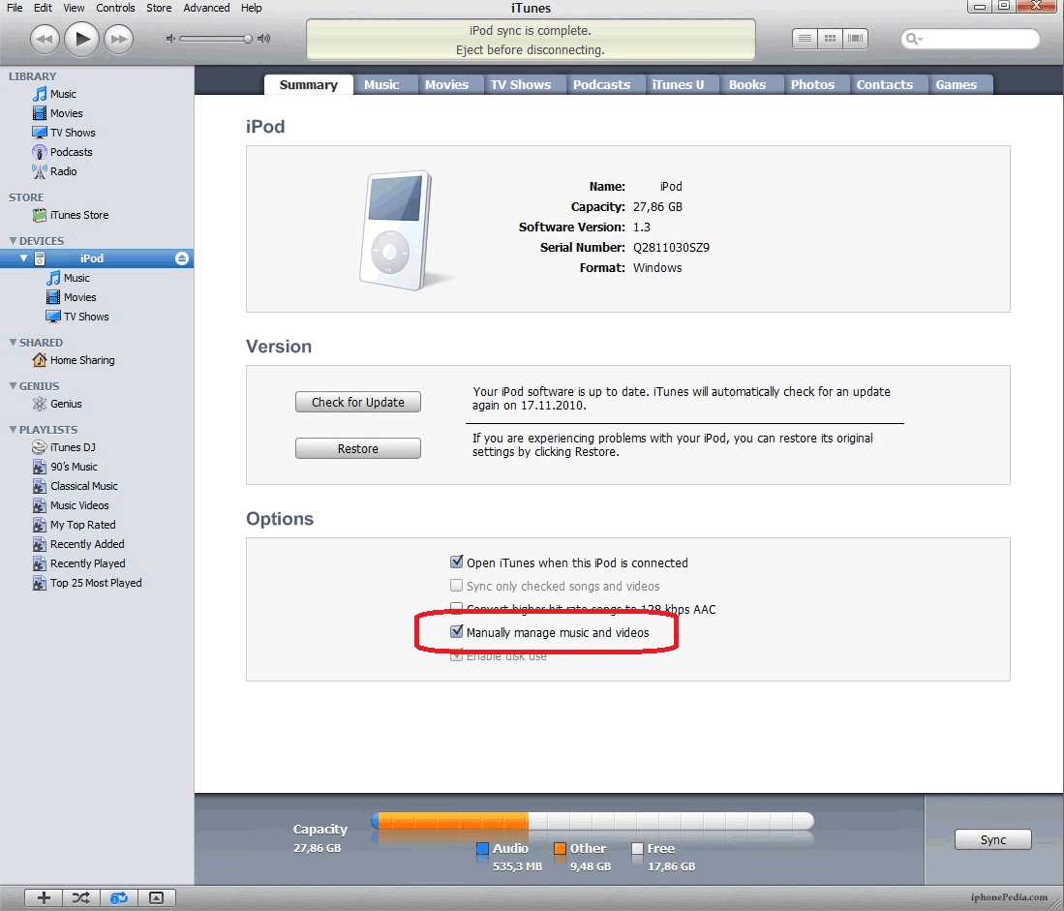
Task: Click the Check for Update button
Action: pos(358,402)
